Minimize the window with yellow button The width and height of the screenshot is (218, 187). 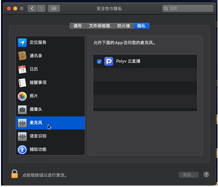tap(15, 8)
